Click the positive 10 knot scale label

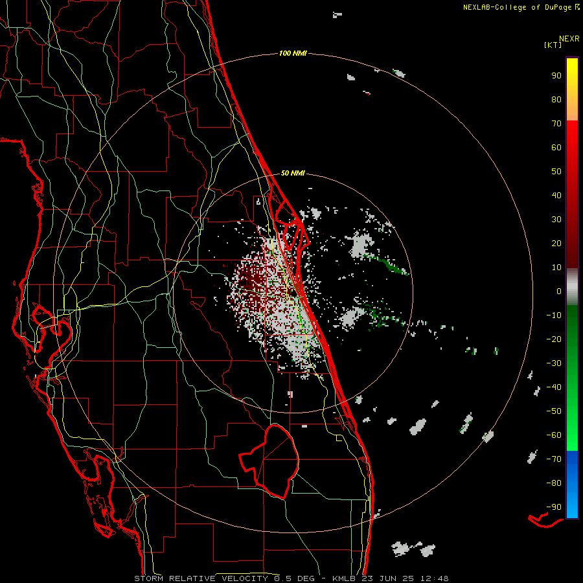[x=556, y=268]
